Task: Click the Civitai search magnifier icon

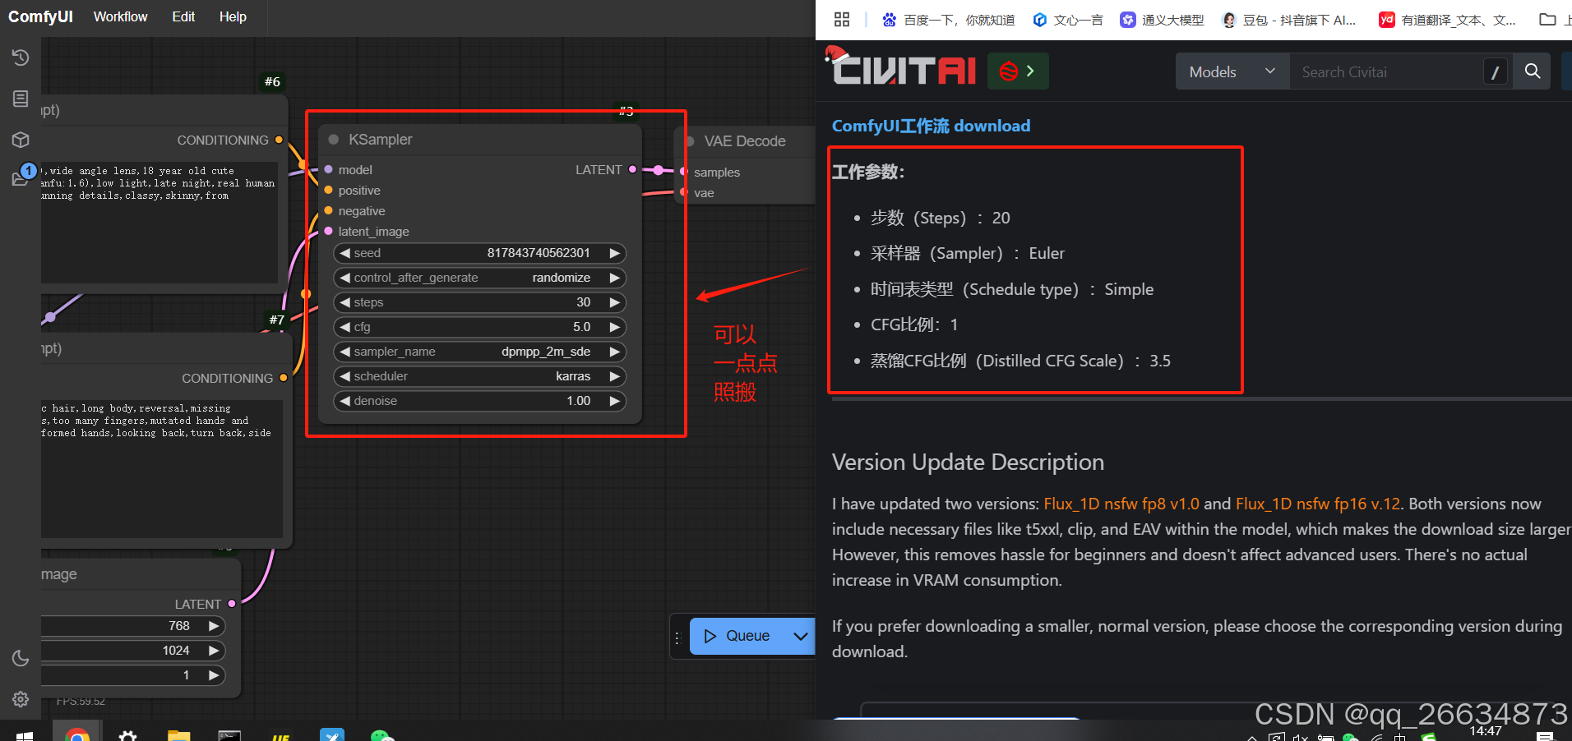Action: pos(1533,71)
